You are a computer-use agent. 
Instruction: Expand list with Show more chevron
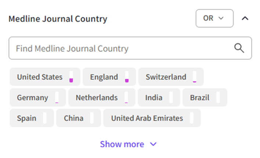[x=153, y=144]
